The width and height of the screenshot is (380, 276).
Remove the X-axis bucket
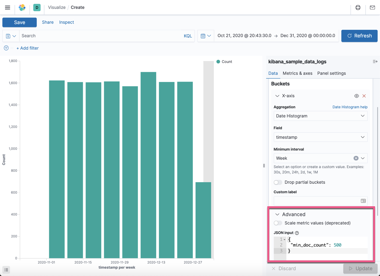tap(364, 96)
